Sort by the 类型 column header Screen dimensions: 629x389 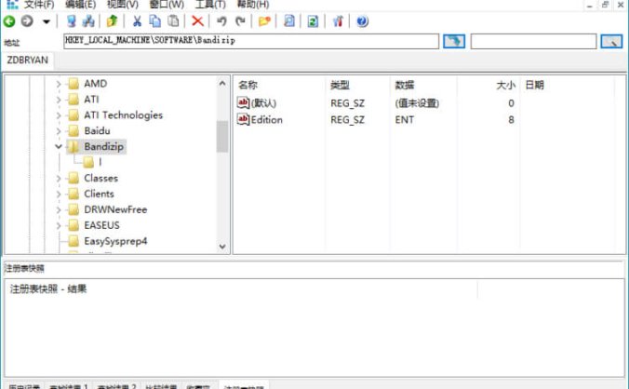(x=340, y=85)
